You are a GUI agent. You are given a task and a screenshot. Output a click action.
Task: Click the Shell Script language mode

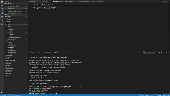(x=159, y=95)
